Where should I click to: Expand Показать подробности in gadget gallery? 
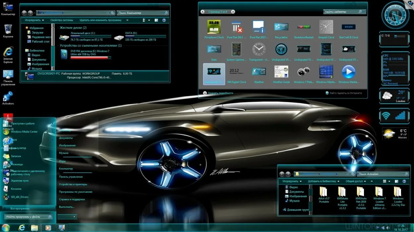(218, 93)
